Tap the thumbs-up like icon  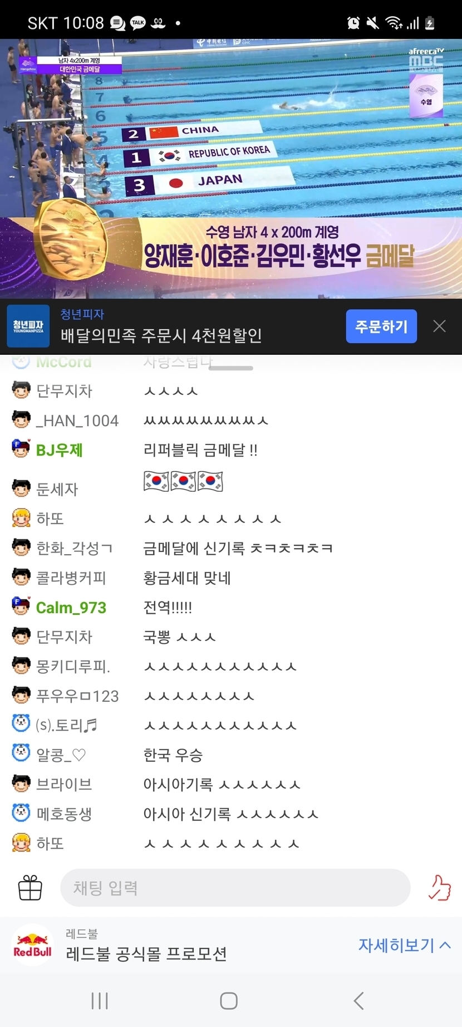[x=439, y=888]
